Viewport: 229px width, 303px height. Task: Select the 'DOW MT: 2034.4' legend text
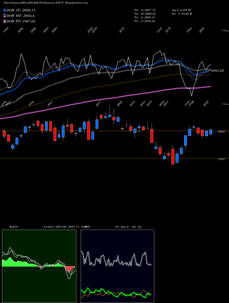(21, 16)
